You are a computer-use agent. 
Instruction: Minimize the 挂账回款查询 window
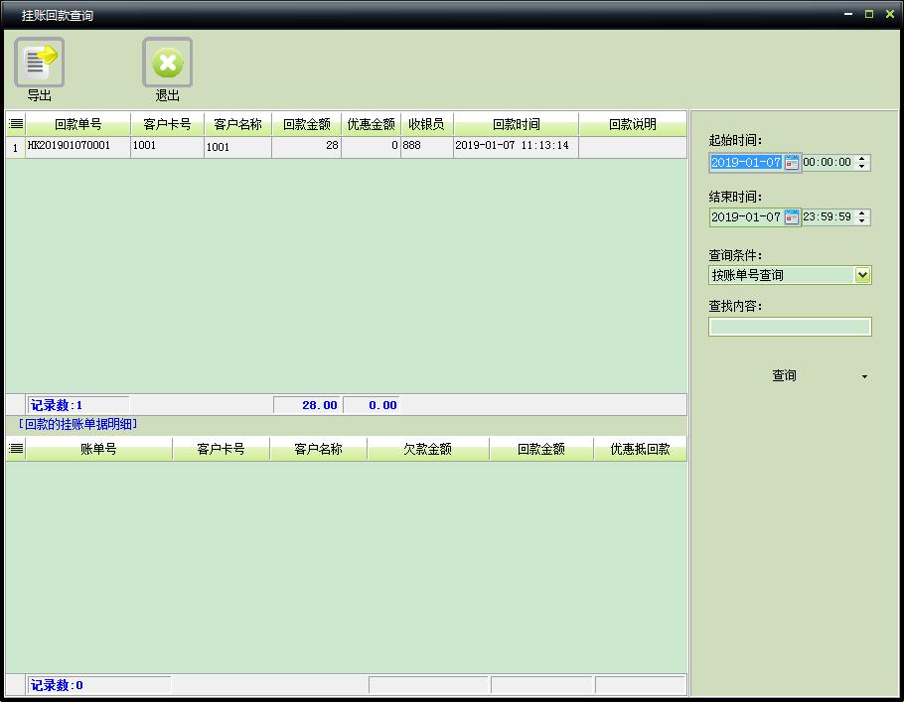click(x=848, y=14)
